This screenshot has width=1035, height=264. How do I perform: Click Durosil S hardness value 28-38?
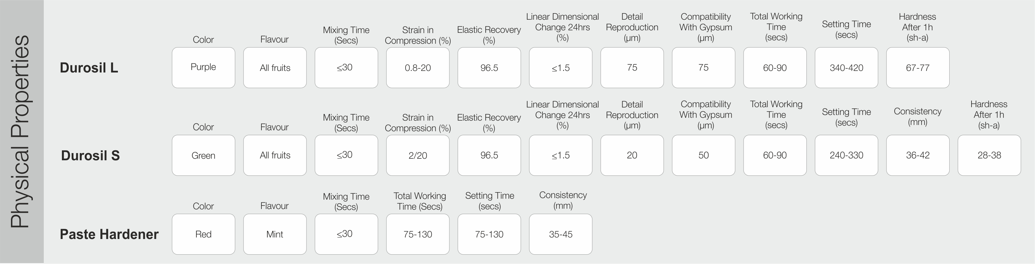coord(989,155)
